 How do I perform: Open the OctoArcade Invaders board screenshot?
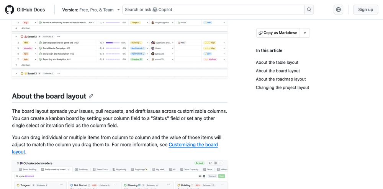(x=119, y=174)
